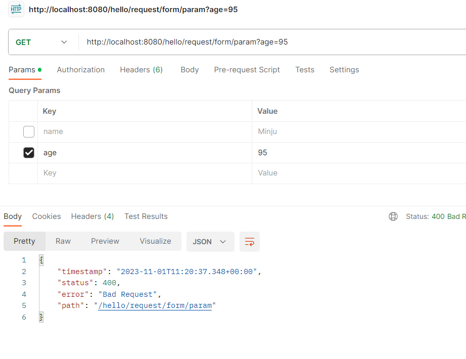This screenshot has height=359, width=466.
Task: Enable the name query parameter checkbox
Action: tap(29, 131)
